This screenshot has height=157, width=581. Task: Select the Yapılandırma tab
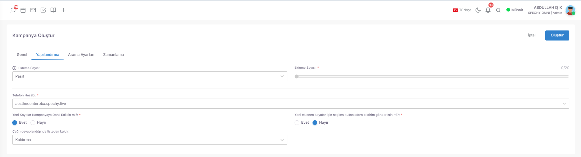point(48,55)
